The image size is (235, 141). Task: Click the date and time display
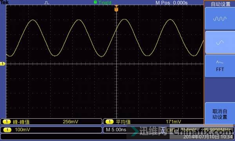208,137
